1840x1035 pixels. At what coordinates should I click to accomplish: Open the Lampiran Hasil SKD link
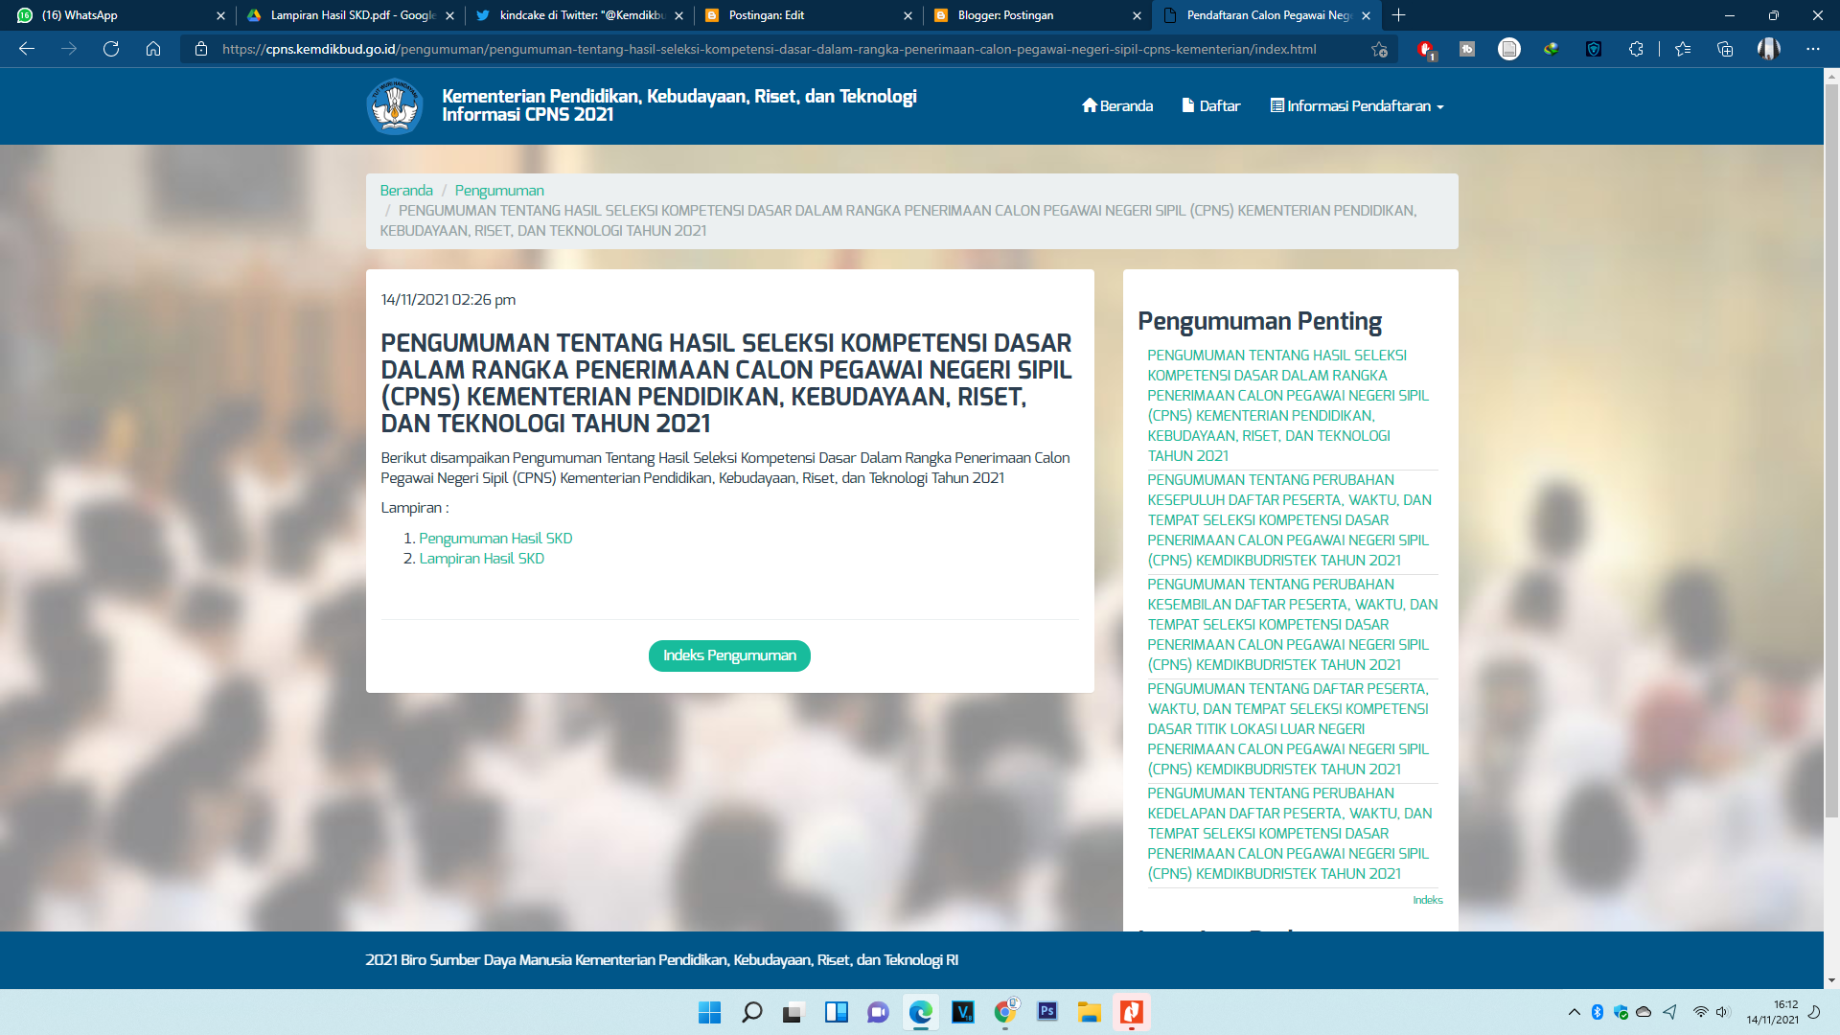(481, 559)
